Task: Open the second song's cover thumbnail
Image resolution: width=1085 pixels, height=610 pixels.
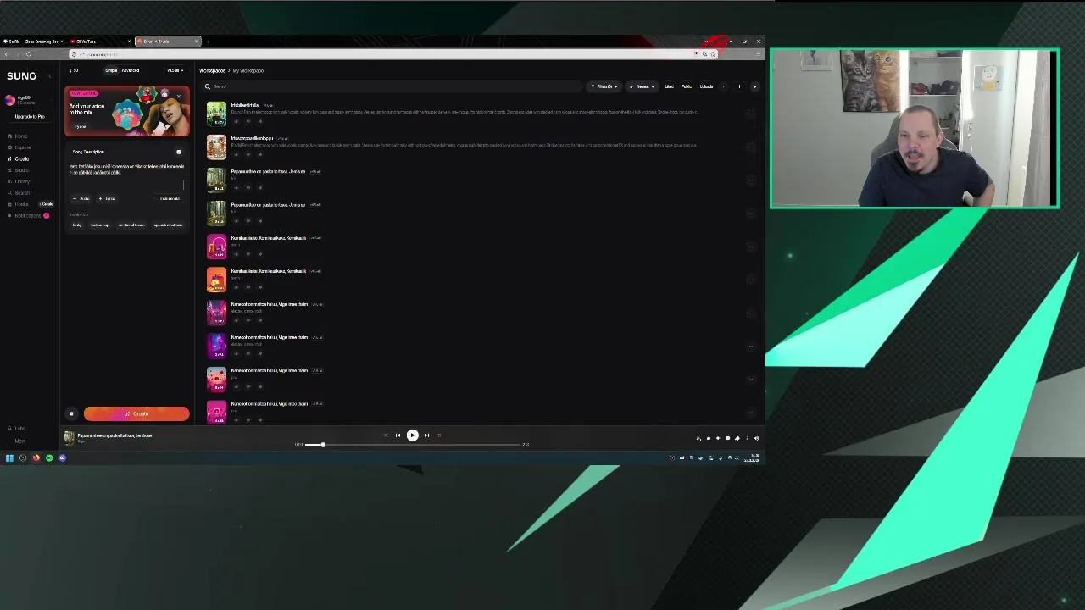Action: (216, 147)
